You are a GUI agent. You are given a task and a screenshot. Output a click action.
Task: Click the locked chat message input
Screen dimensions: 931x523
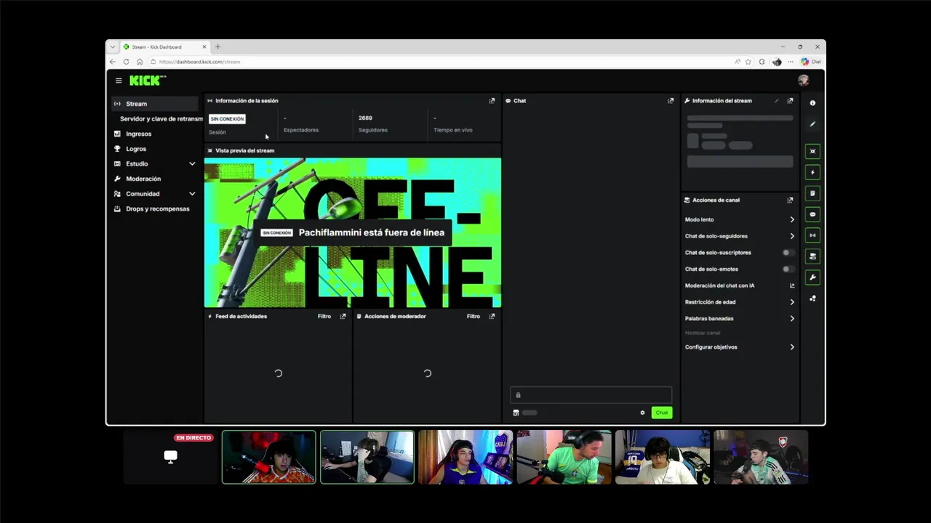tap(591, 395)
